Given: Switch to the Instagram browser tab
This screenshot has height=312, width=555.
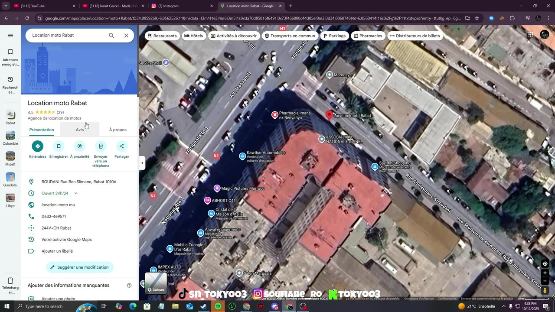Looking at the screenshot, I should 182,6.
